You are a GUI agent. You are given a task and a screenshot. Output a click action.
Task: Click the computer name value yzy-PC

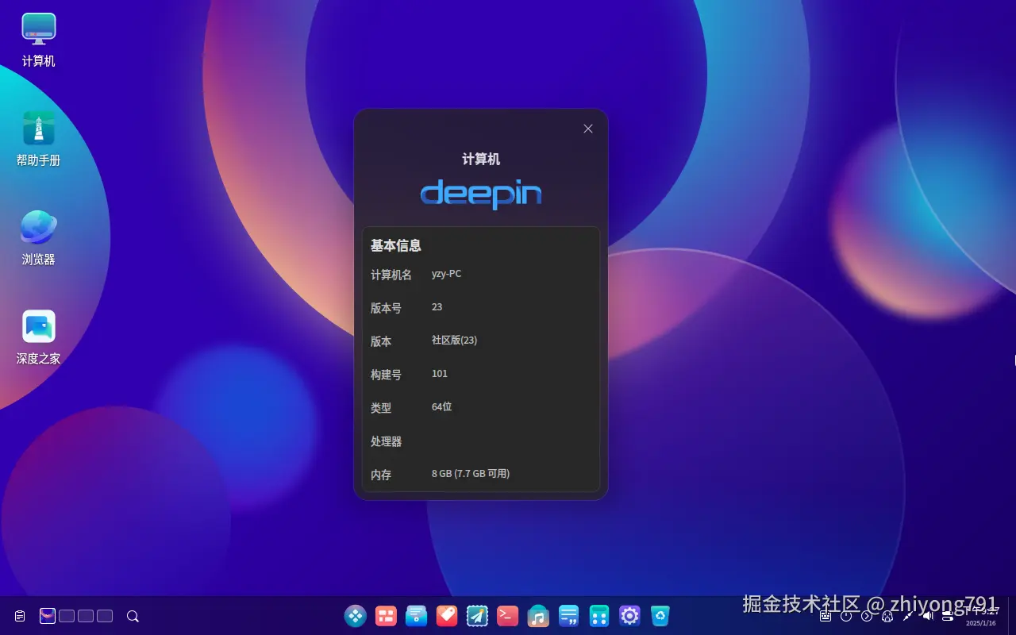447,274
